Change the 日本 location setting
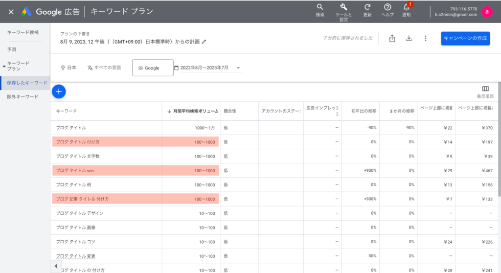This screenshot has height=273, width=501. [68, 68]
